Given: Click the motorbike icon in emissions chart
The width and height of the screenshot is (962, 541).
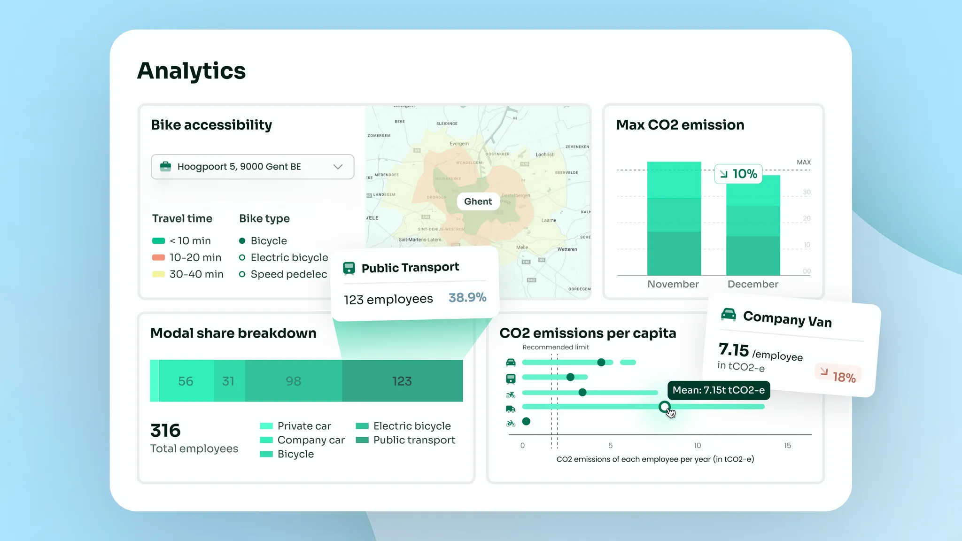Looking at the screenshot, I should click(x=511, y=394).
